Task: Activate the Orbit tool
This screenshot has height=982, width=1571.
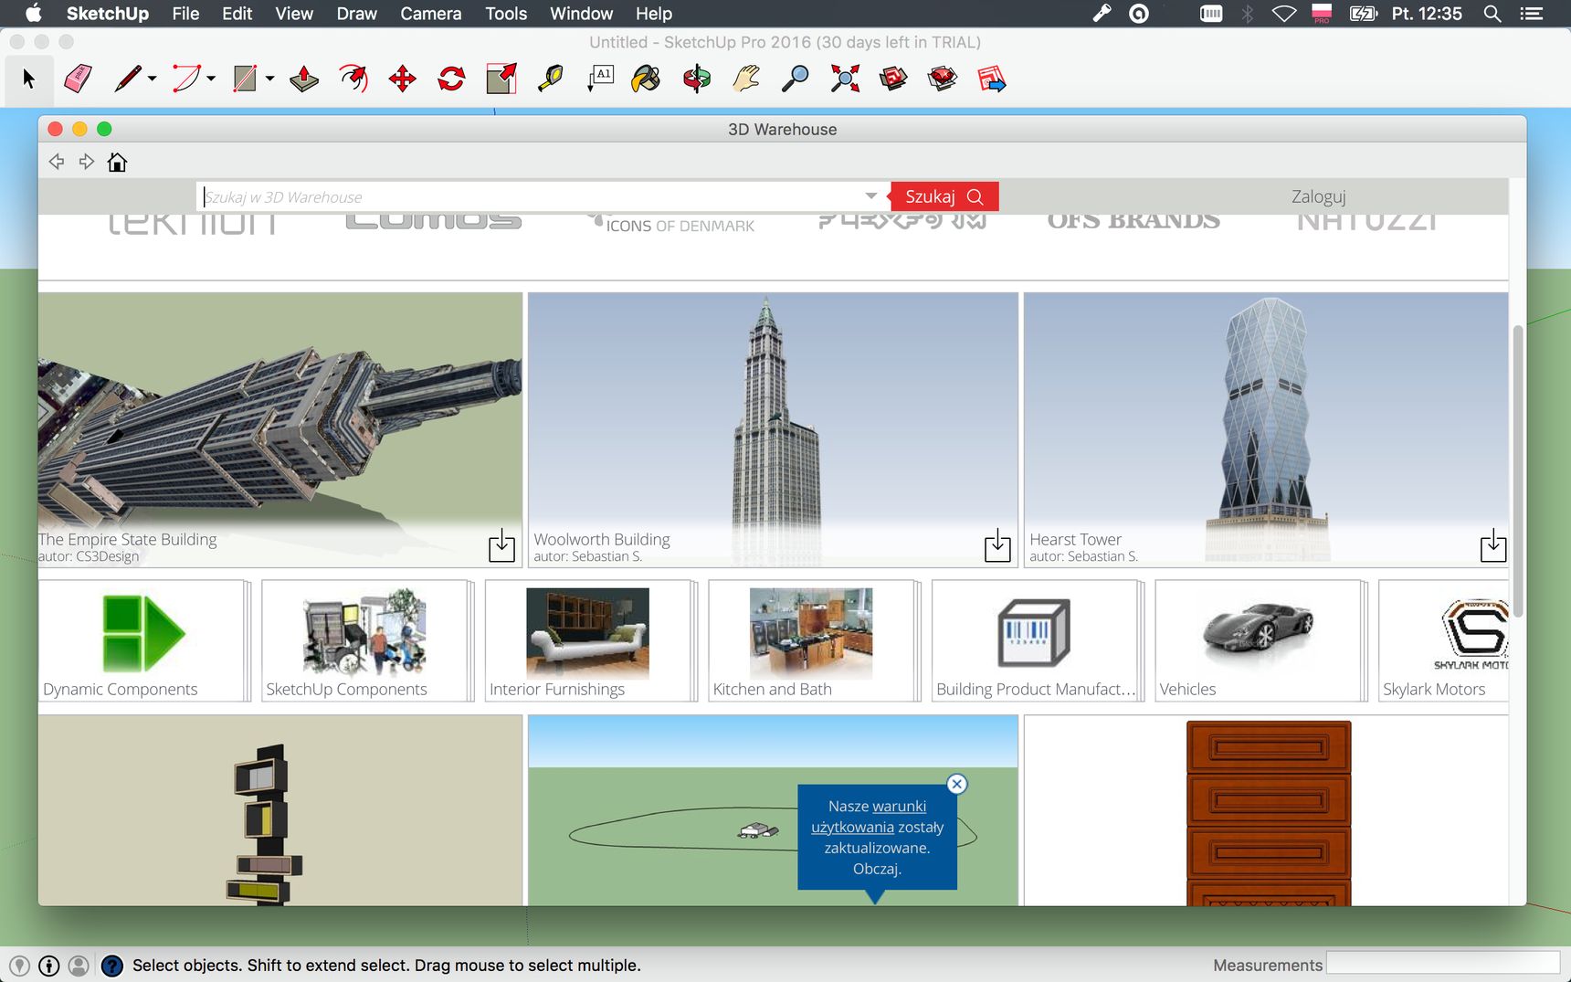Action: click(697, 79)
